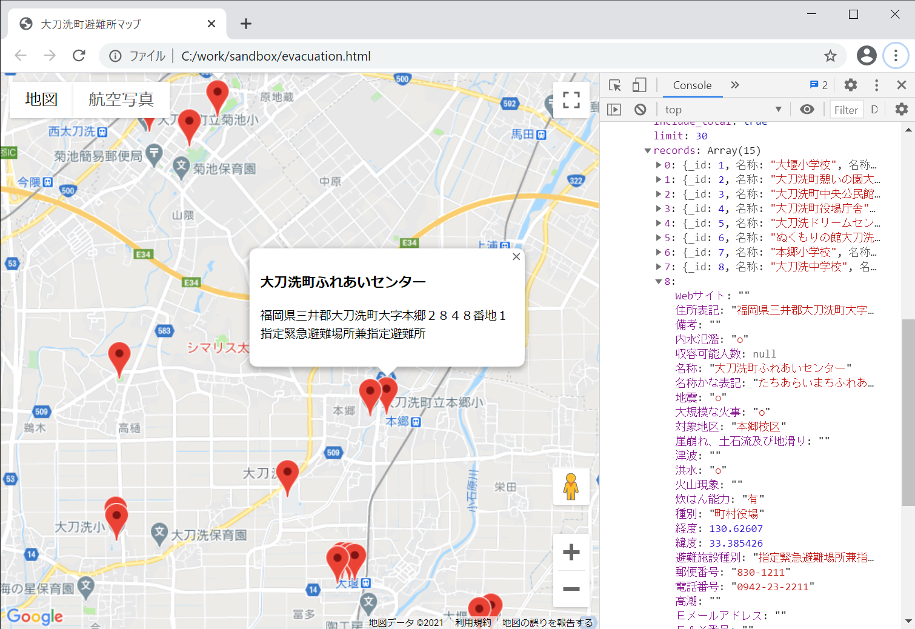Zoom in on the map
Image resolution: width=915 pixels, height=629 pixels.
point(571,552)
